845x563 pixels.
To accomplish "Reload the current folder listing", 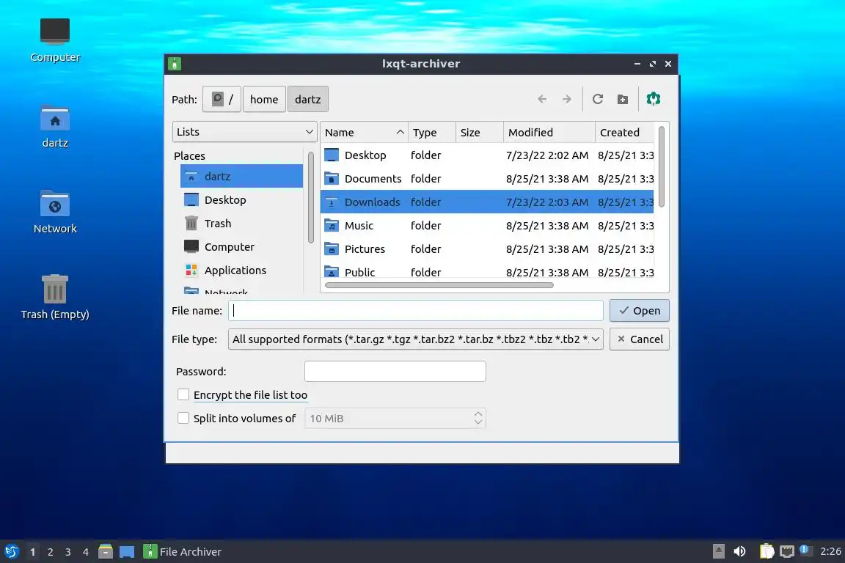I will point(598,99).
